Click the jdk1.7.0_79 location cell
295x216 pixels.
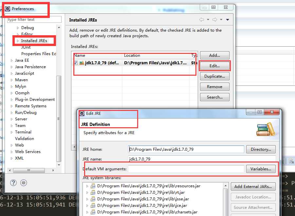[156, 63]
